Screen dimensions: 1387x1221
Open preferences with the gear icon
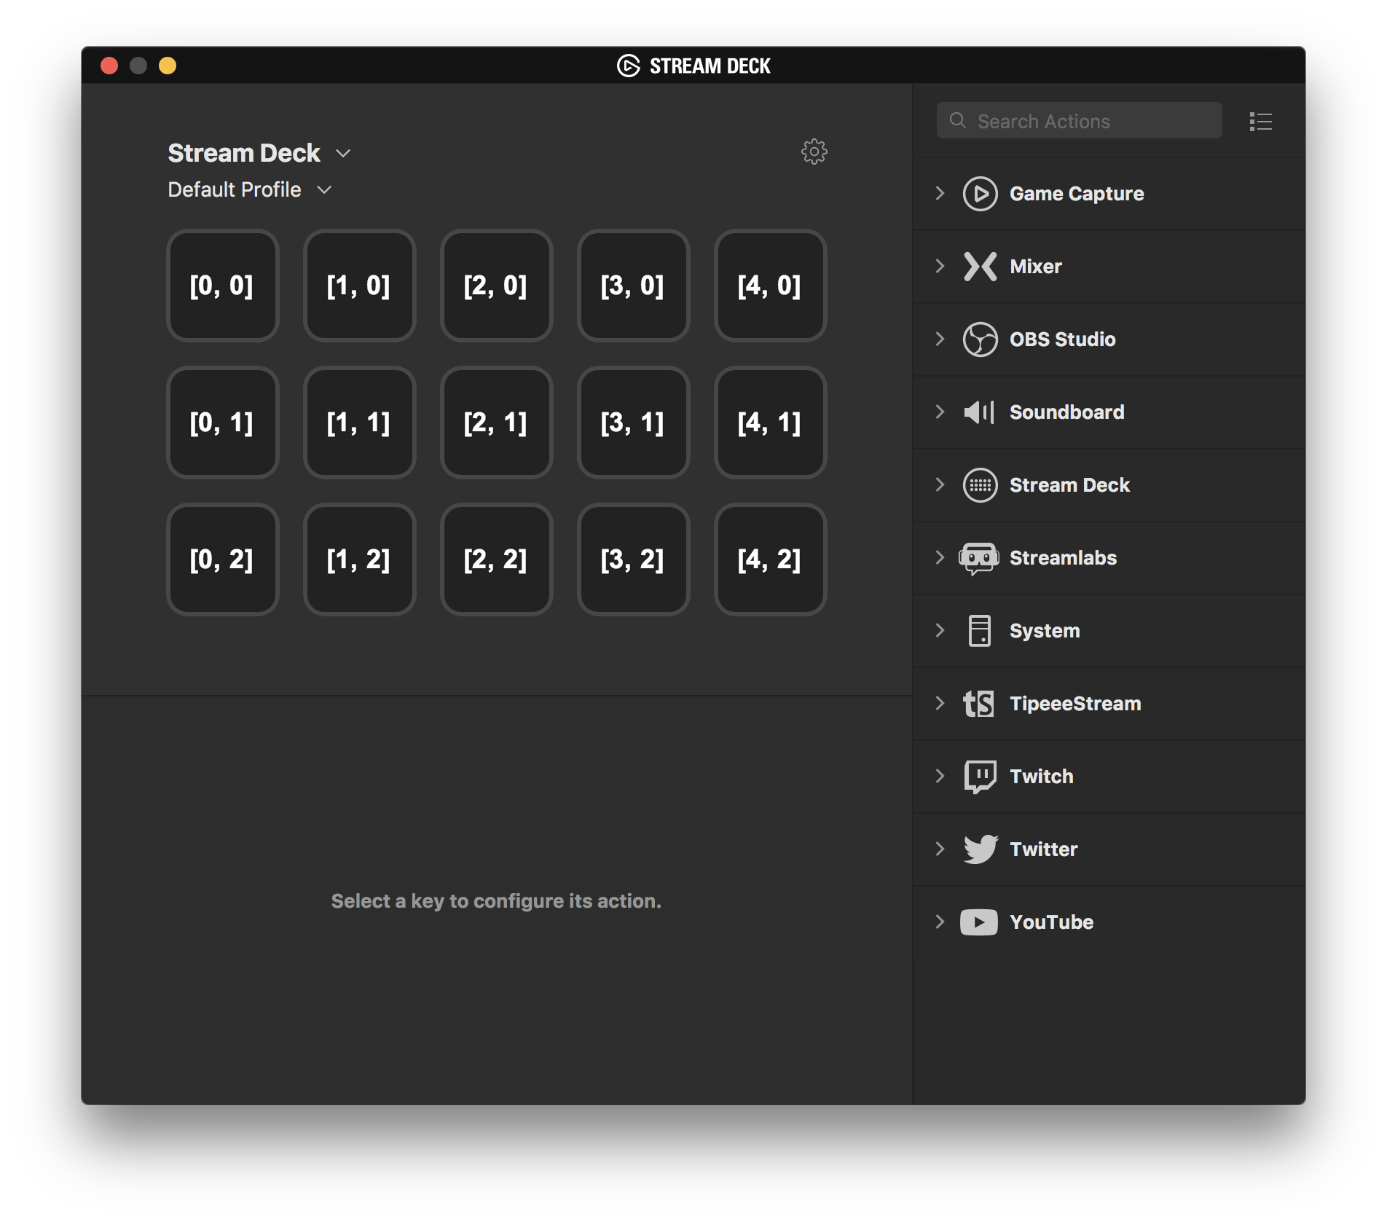pos(814,152)
